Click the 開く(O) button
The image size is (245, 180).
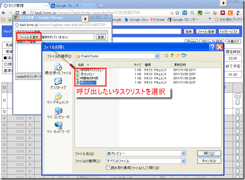click(x=209, y=153)
